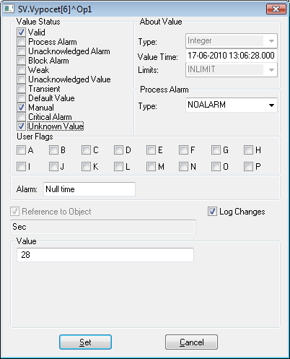The image size is (290, 359).
Task: Check user flag K
Action: [86, 166]
